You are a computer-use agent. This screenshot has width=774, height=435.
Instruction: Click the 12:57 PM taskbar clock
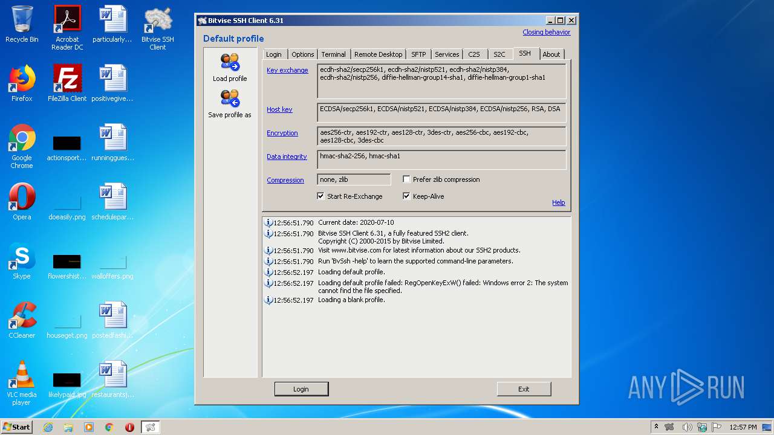[x=743, y=427]
